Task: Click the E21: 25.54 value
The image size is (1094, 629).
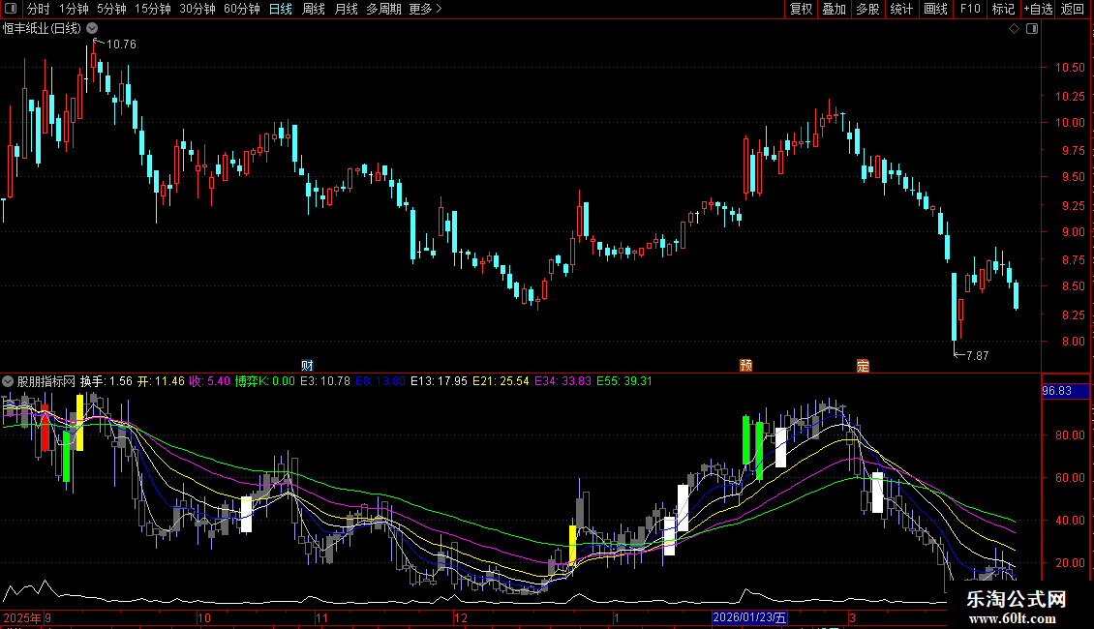Action: pos(501,381)
